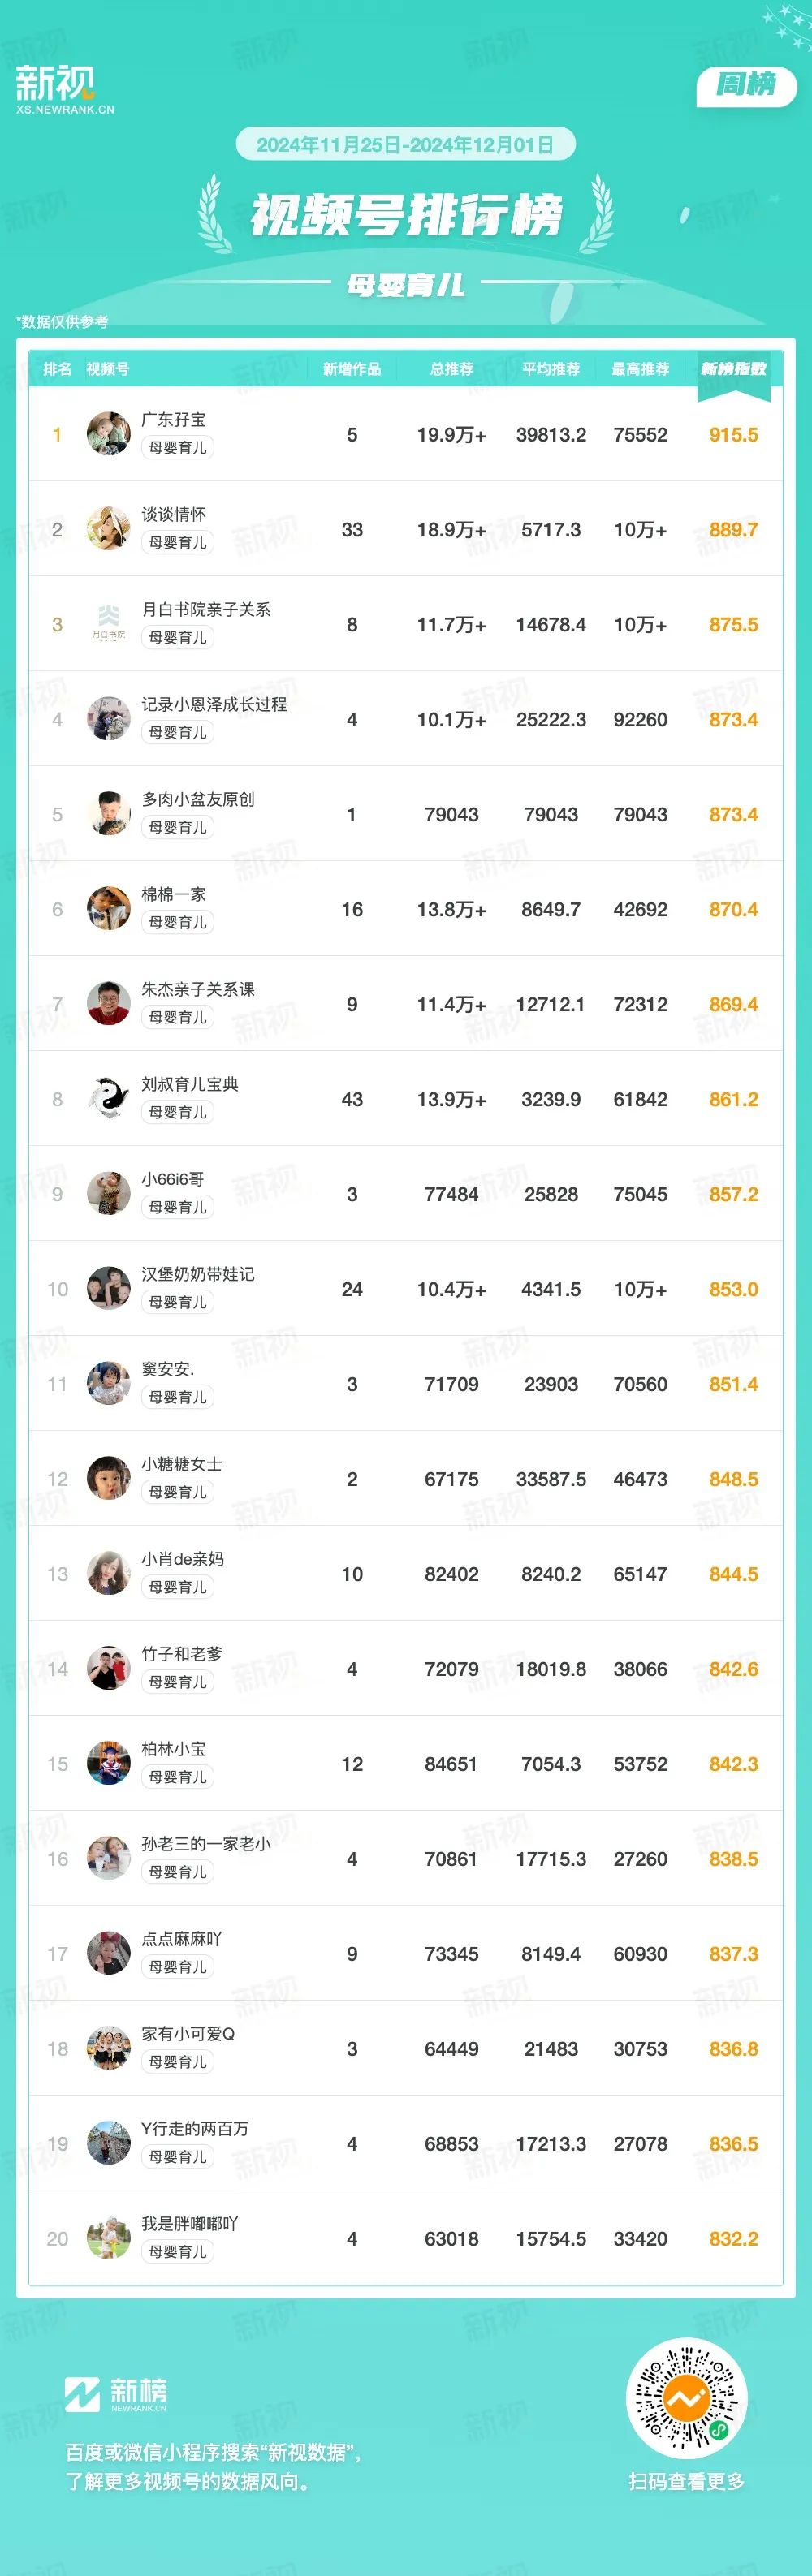Image resolution: width=812 pixels, height=2576 pixels.
Task: Click the 母婴育儿 tag under 棉棉一家
Action: (x=178, y=922)
